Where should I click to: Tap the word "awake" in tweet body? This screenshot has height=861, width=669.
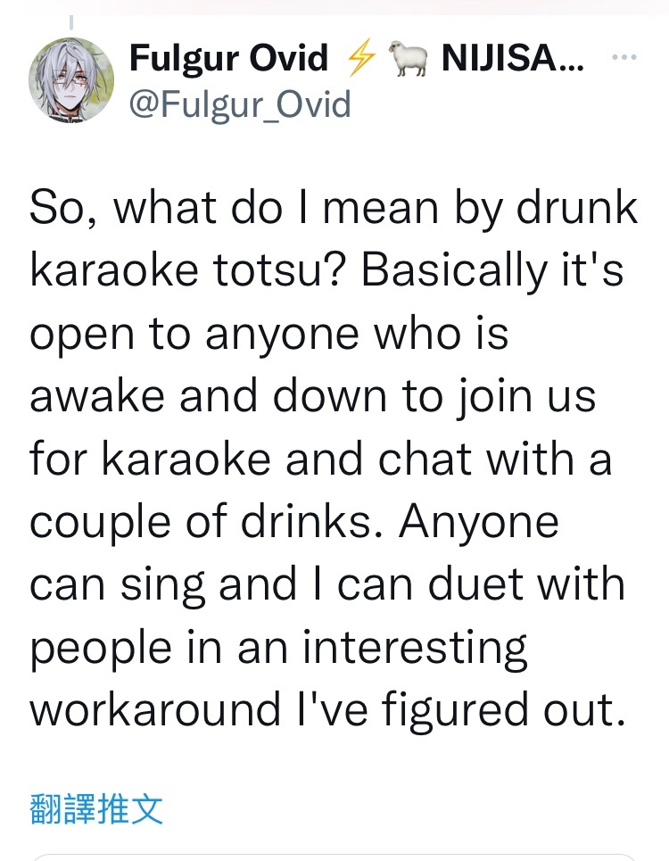(97, 395)
